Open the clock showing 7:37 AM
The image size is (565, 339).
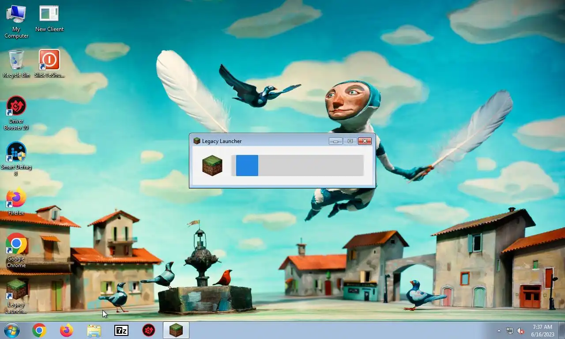pyautogui.click(x=542, y=331)
